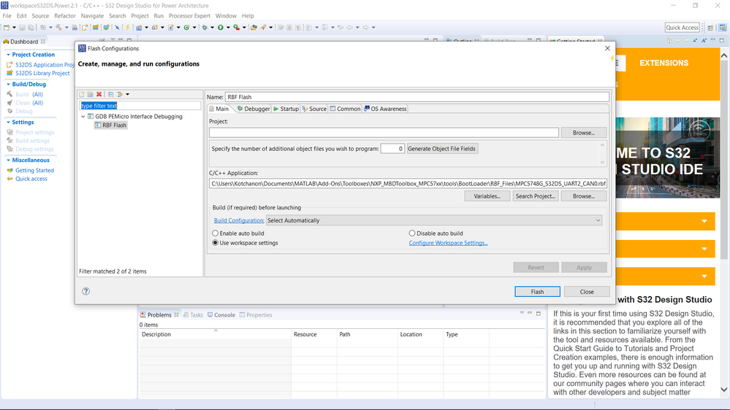Delete selected launch configuration with red X

pyautogui.click(x=99, y=94)
